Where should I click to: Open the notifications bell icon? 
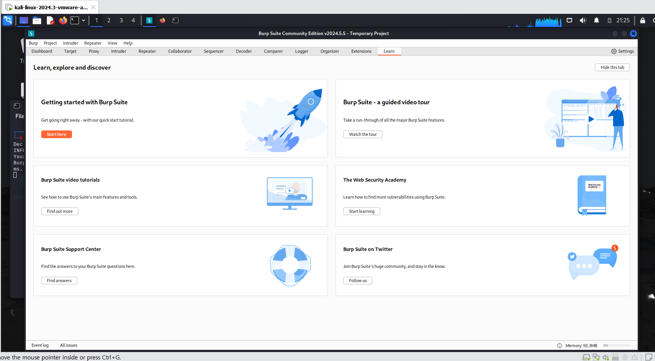coord(597,20)
